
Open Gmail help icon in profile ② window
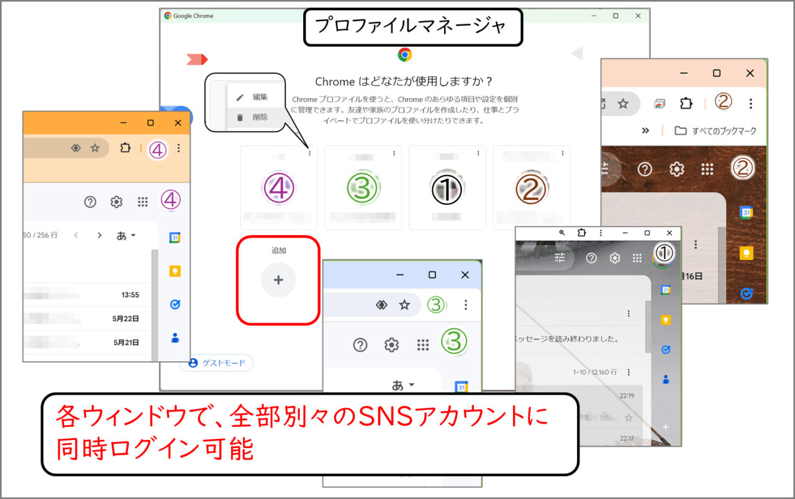(x=645, y=169)
